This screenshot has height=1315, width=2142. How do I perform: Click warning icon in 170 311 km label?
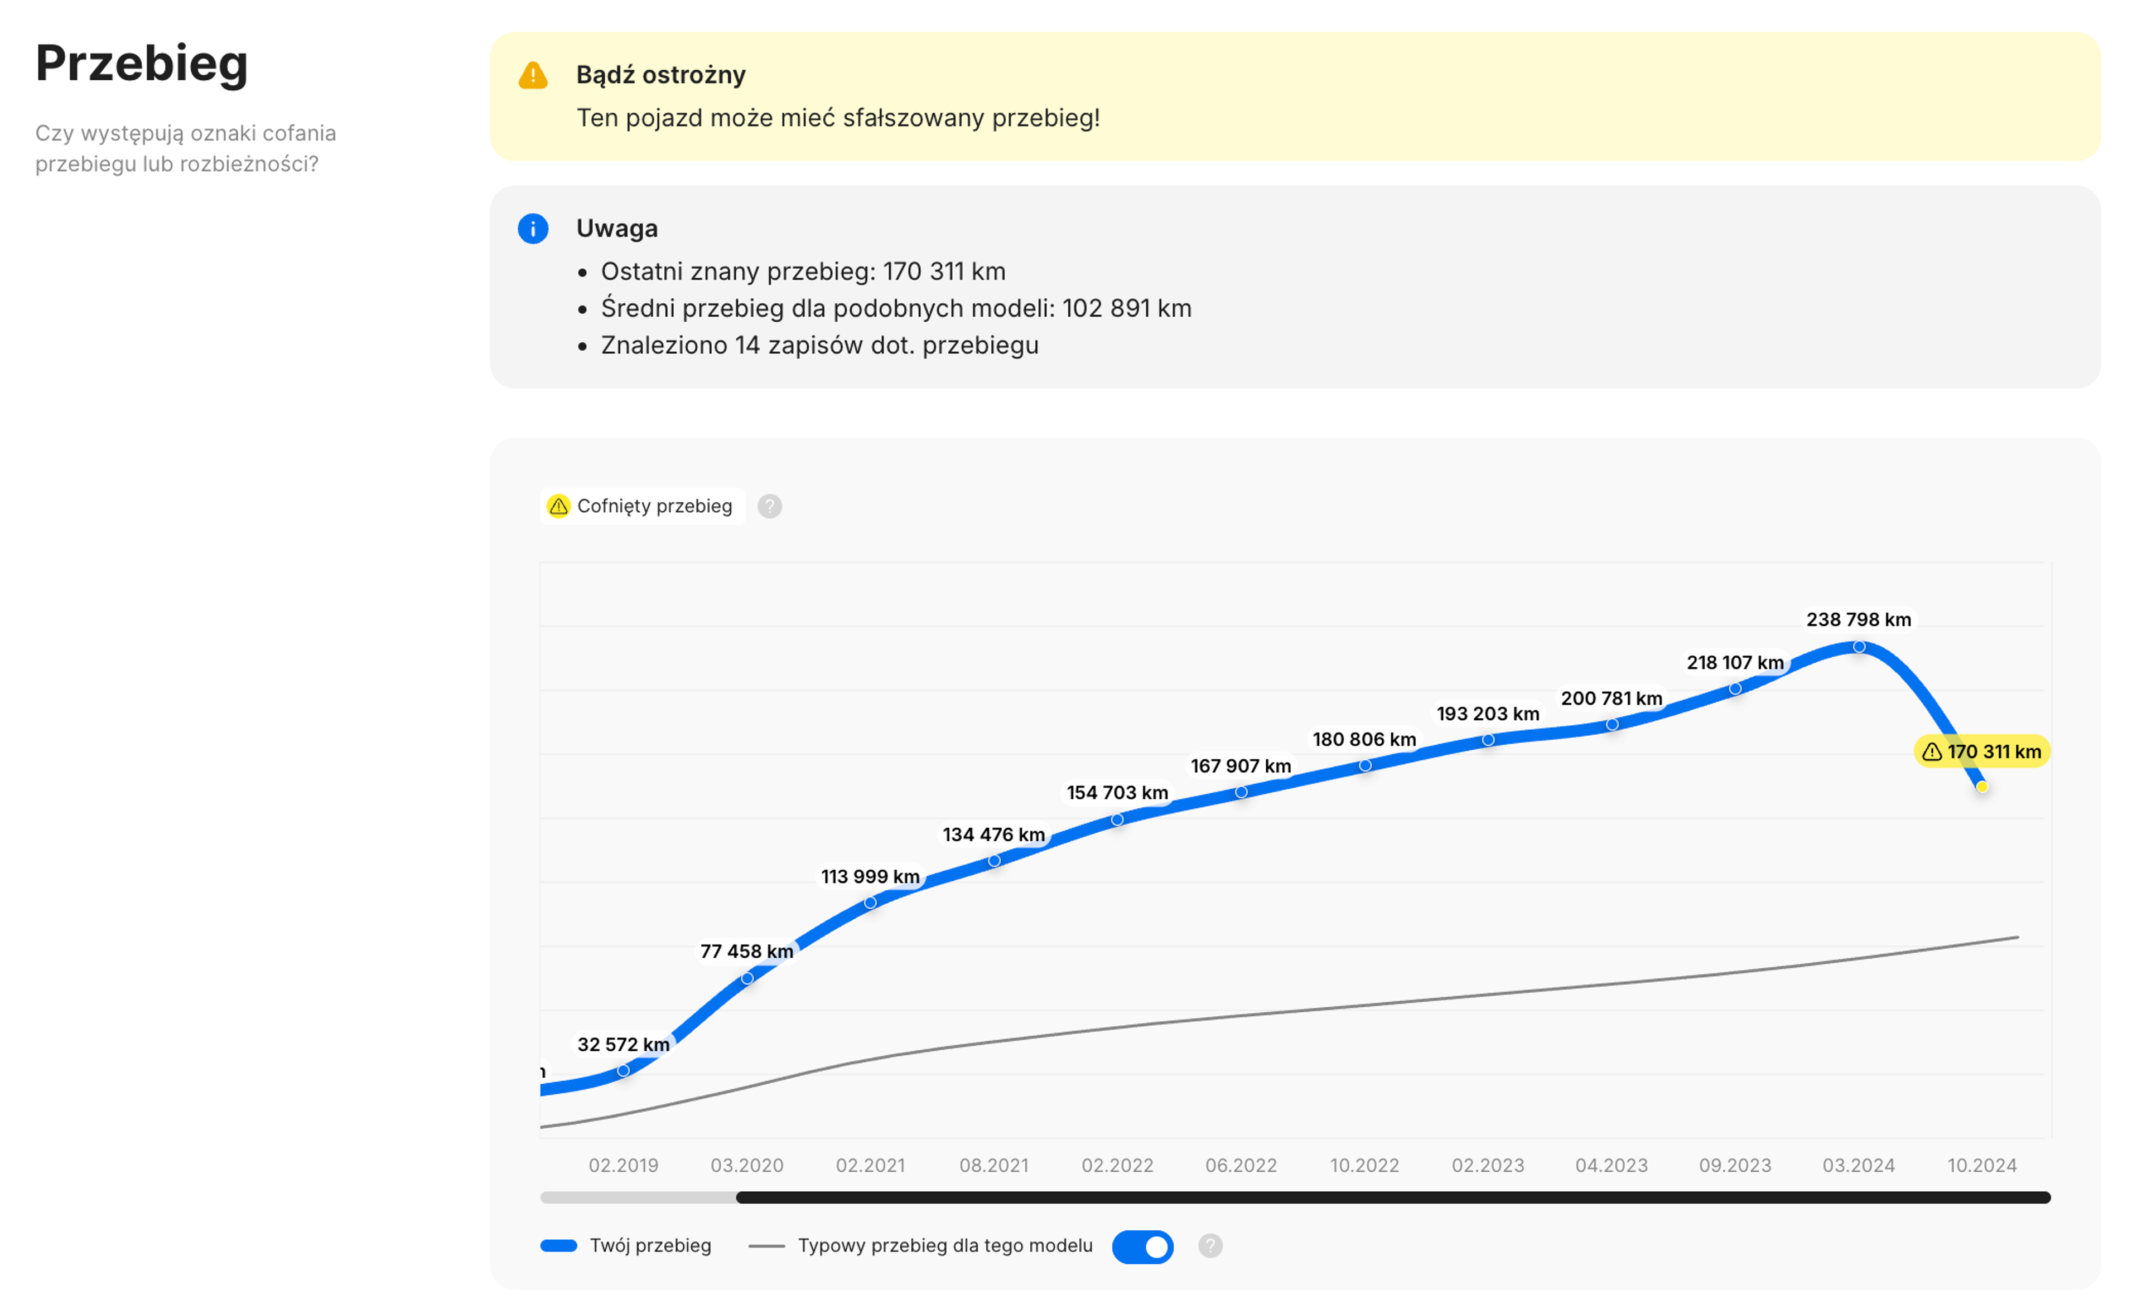point(1932,751)
